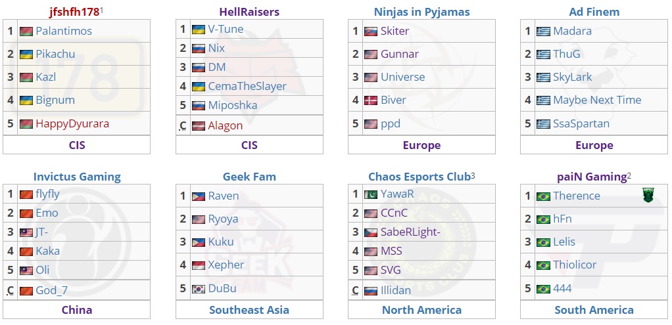Screen dimensions: 672x325
Task: Click the Latvian flag beside Alagon
Action: tap(199, 126)
